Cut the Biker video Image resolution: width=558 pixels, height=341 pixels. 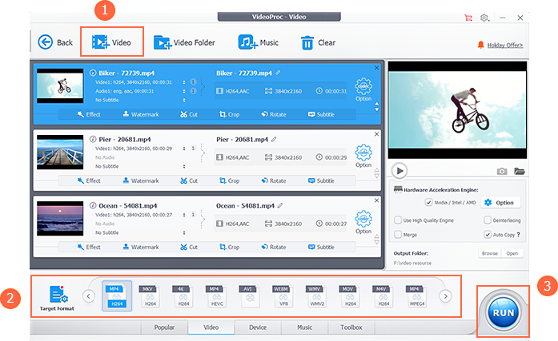tap(189, 114)
